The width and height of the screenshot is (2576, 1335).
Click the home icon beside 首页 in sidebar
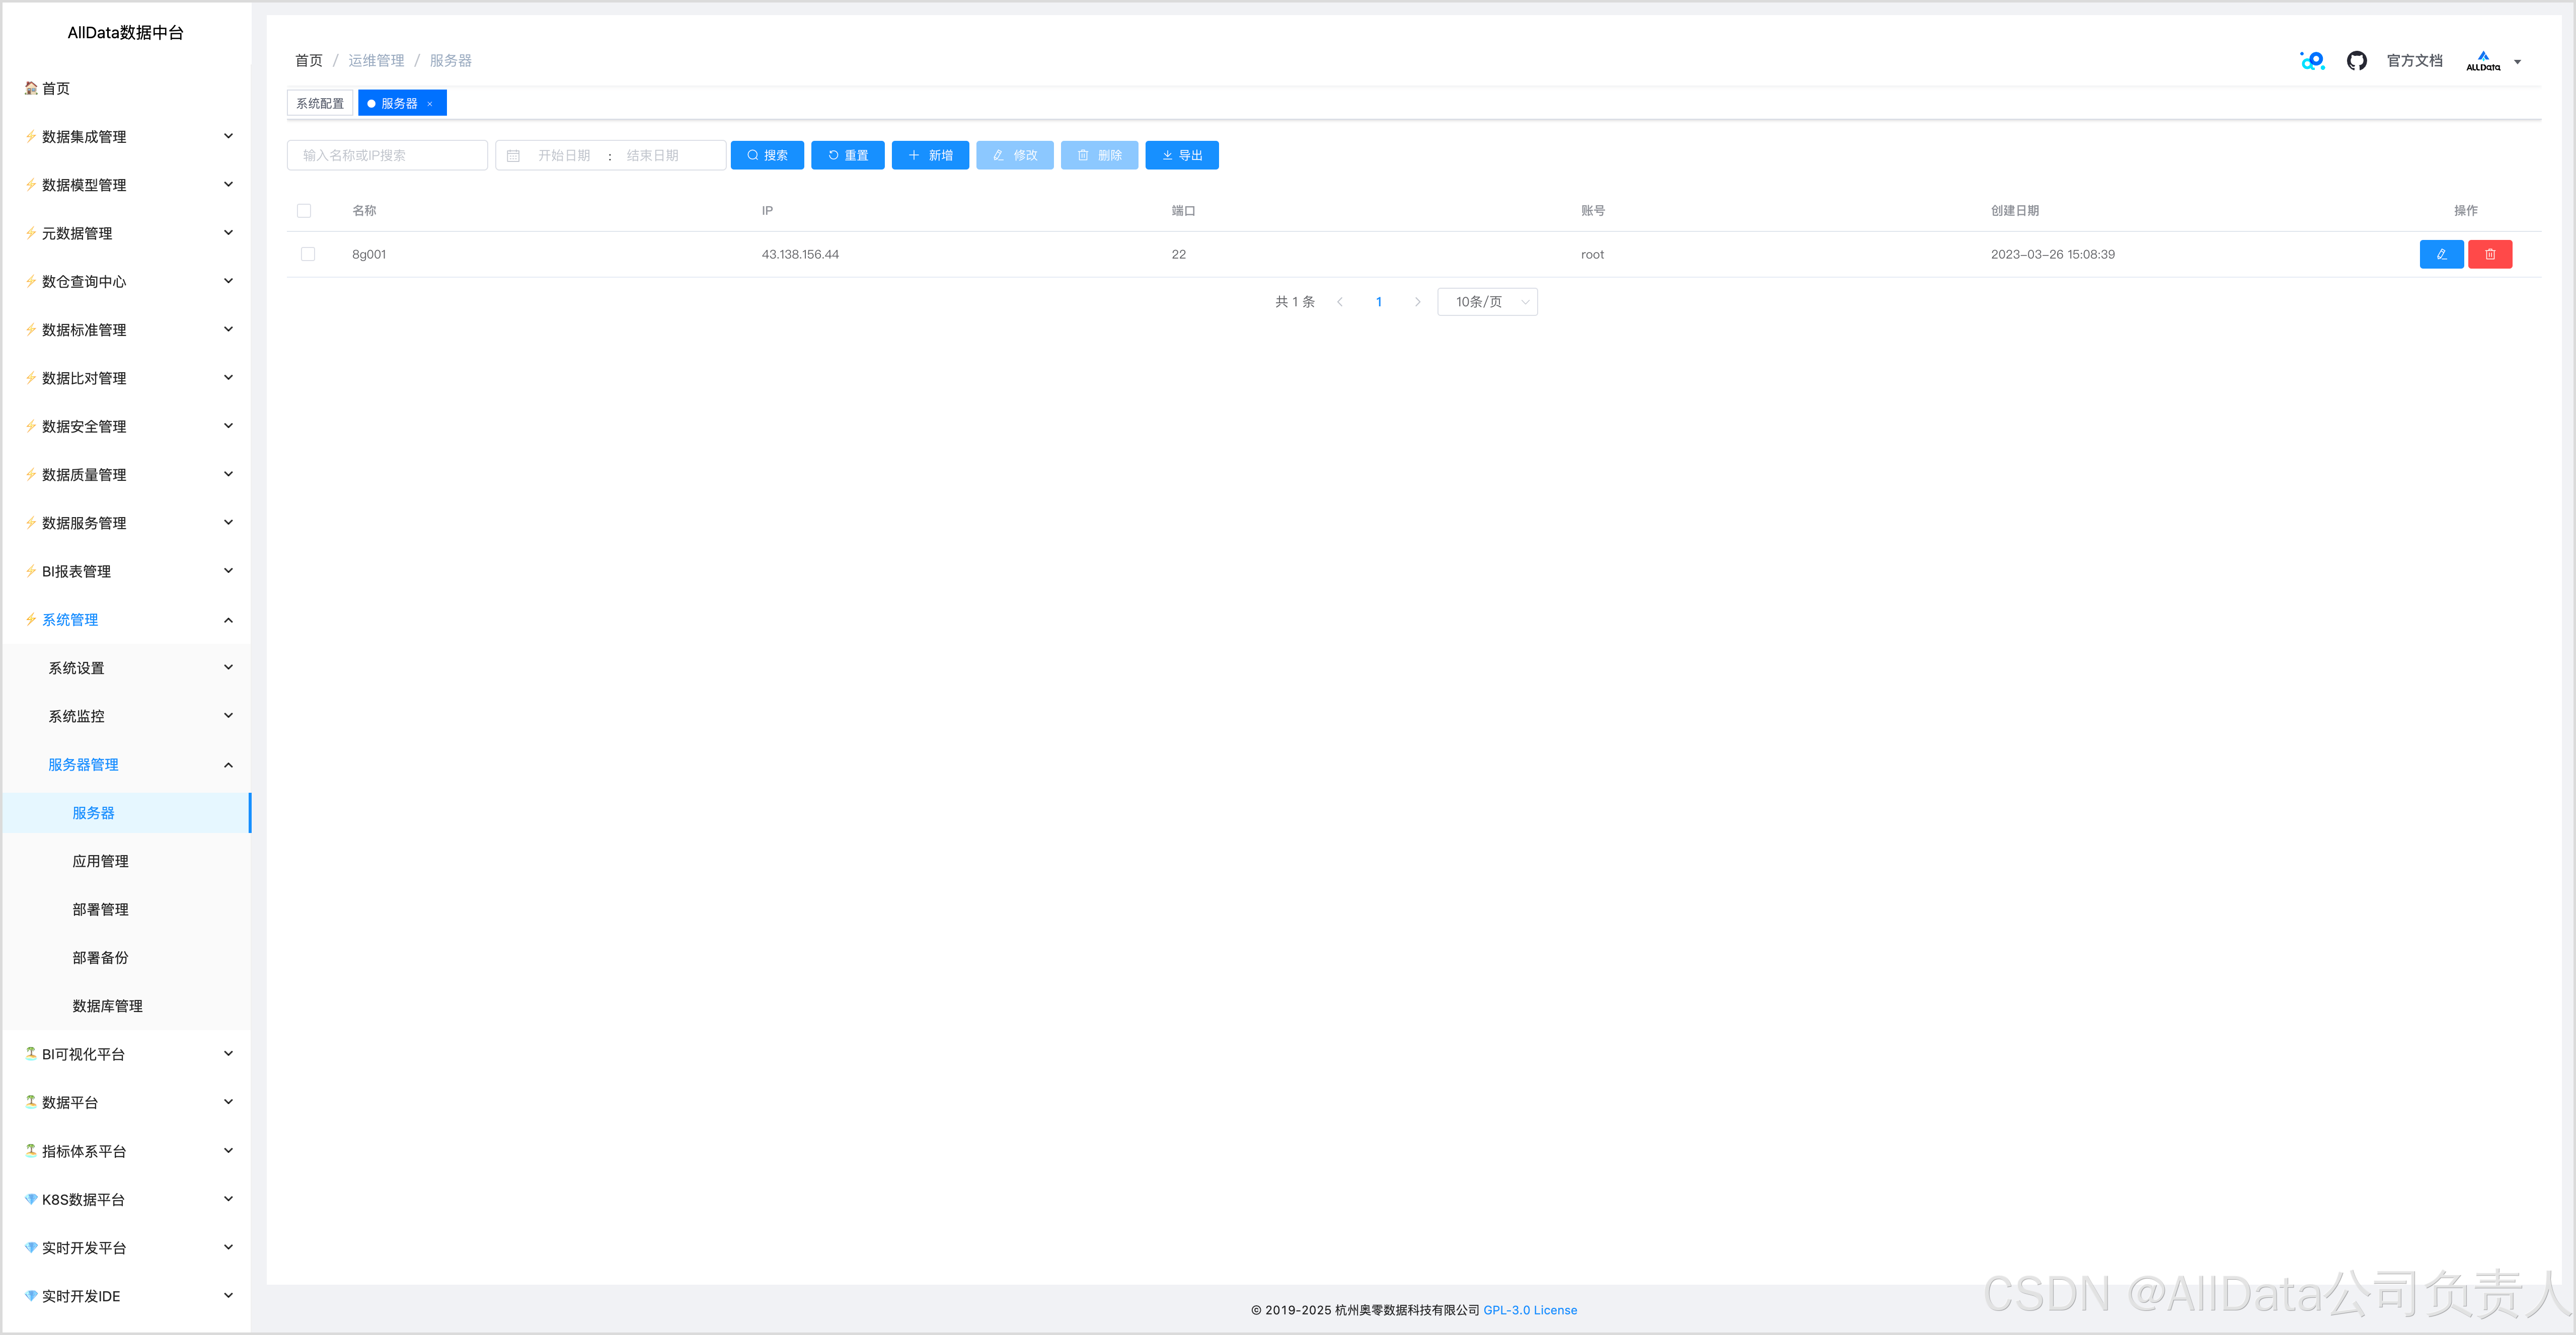click(x=31, y=88)
